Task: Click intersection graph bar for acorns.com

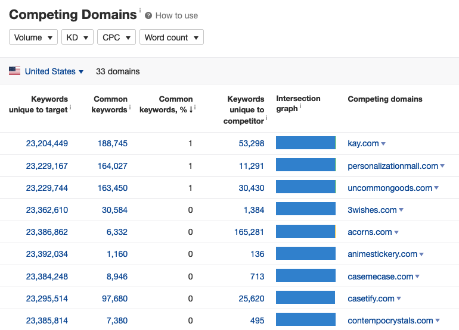Action: [306, 231]
